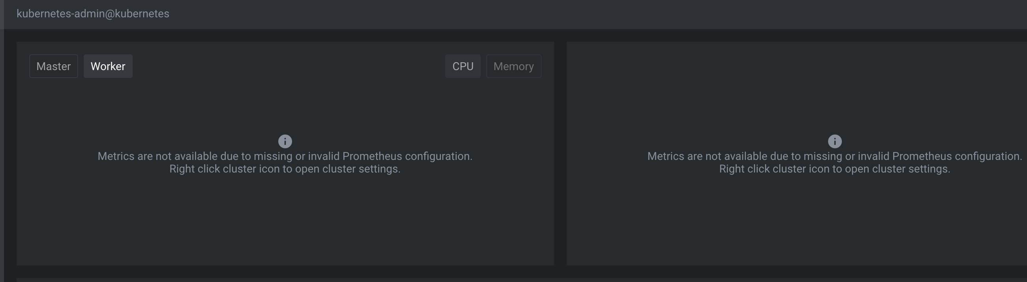Click the highlighted Worker selector button
1027x282 pixels.
coord(108,66)
